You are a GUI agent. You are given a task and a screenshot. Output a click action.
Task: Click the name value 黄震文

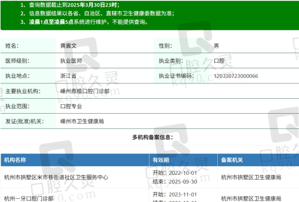point(68,46)
